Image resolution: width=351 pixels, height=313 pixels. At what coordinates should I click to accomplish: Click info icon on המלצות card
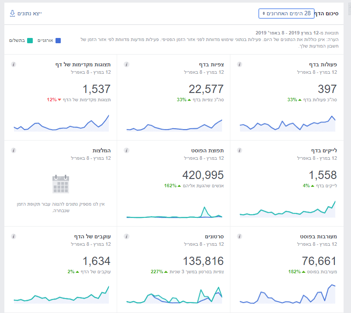pos(13,151)
